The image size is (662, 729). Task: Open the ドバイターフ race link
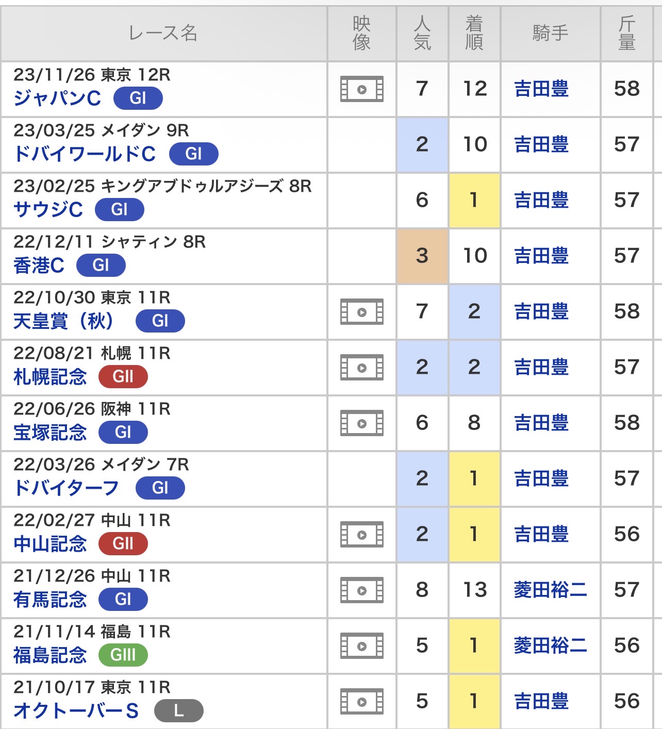coord(67,488)
